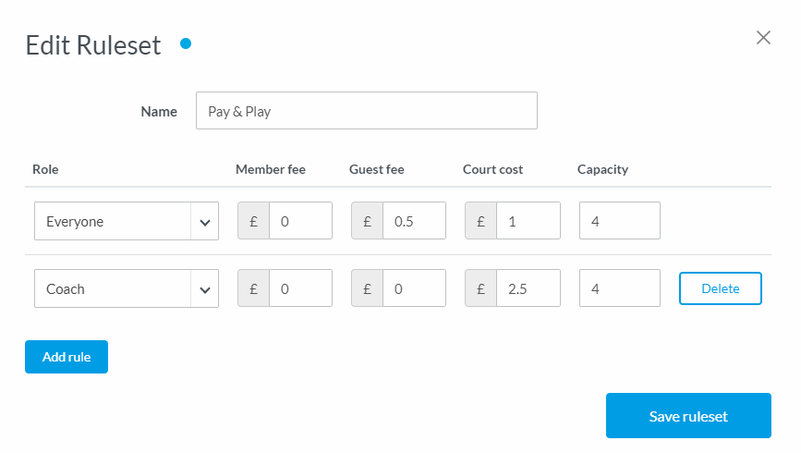Click Everyone court cost input

(x=528, y=222)
